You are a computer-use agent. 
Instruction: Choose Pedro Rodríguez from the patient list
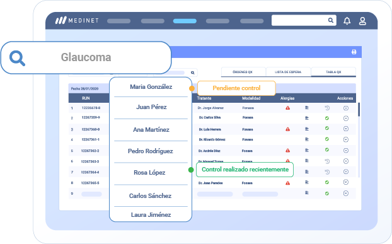(x=151, y=151)
